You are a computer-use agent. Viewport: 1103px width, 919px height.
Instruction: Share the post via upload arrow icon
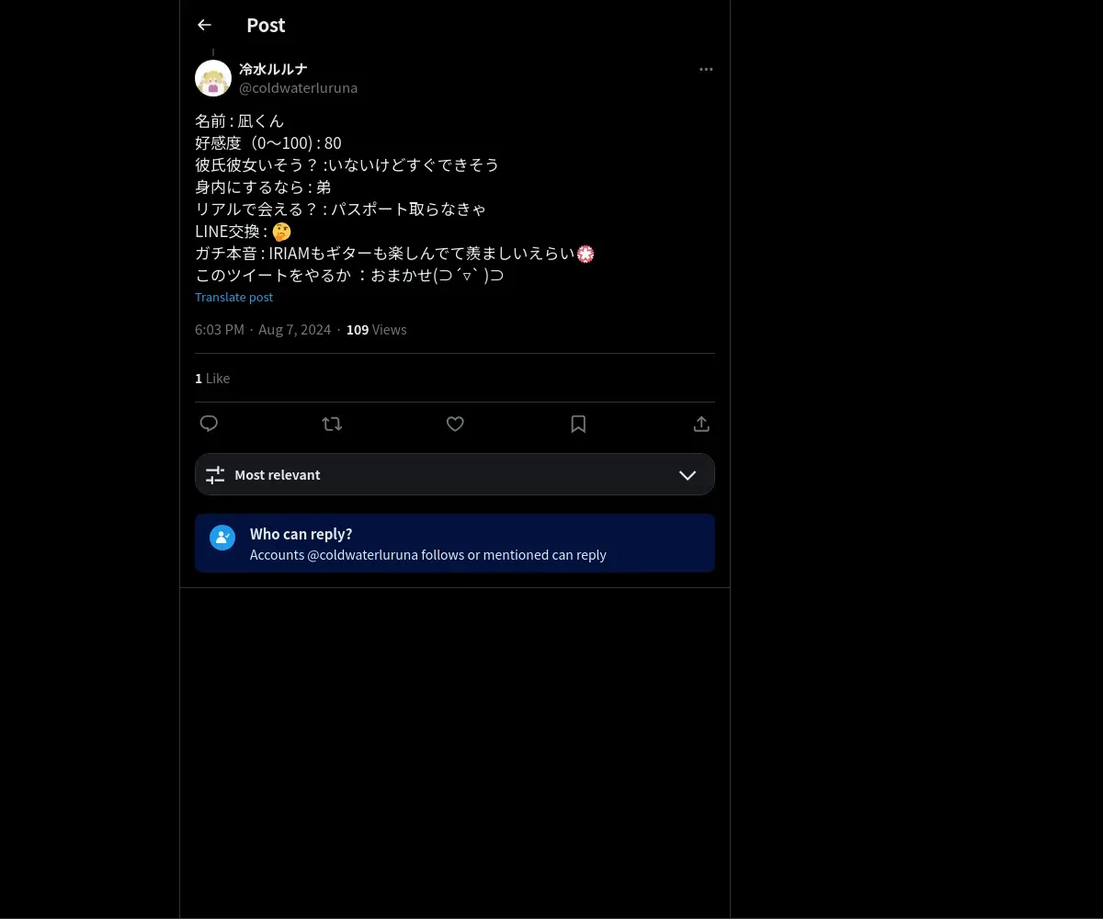701,424
